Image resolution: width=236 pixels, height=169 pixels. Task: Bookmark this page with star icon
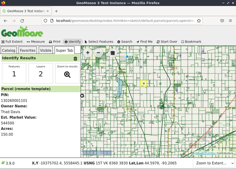199,21
